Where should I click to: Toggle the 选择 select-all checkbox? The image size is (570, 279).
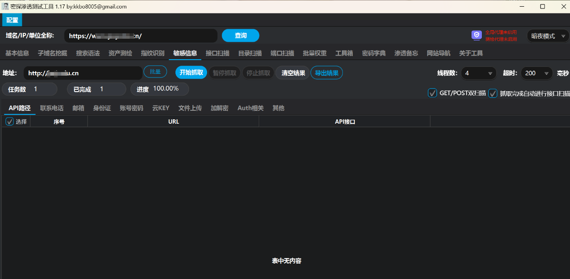(x=10, y=121)
